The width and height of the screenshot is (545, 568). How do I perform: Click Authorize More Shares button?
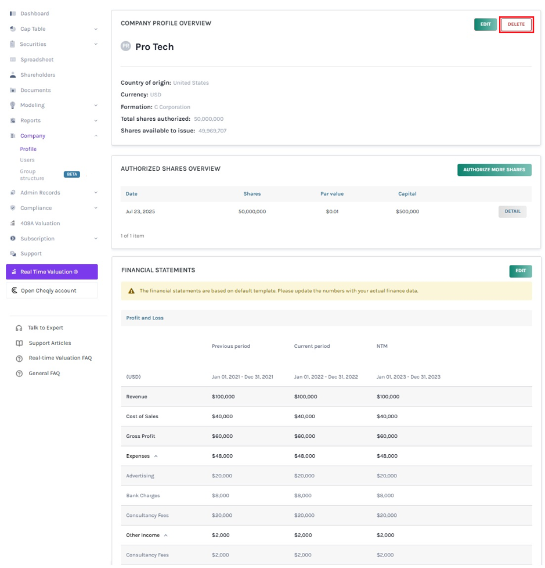(x=495, y=170)
